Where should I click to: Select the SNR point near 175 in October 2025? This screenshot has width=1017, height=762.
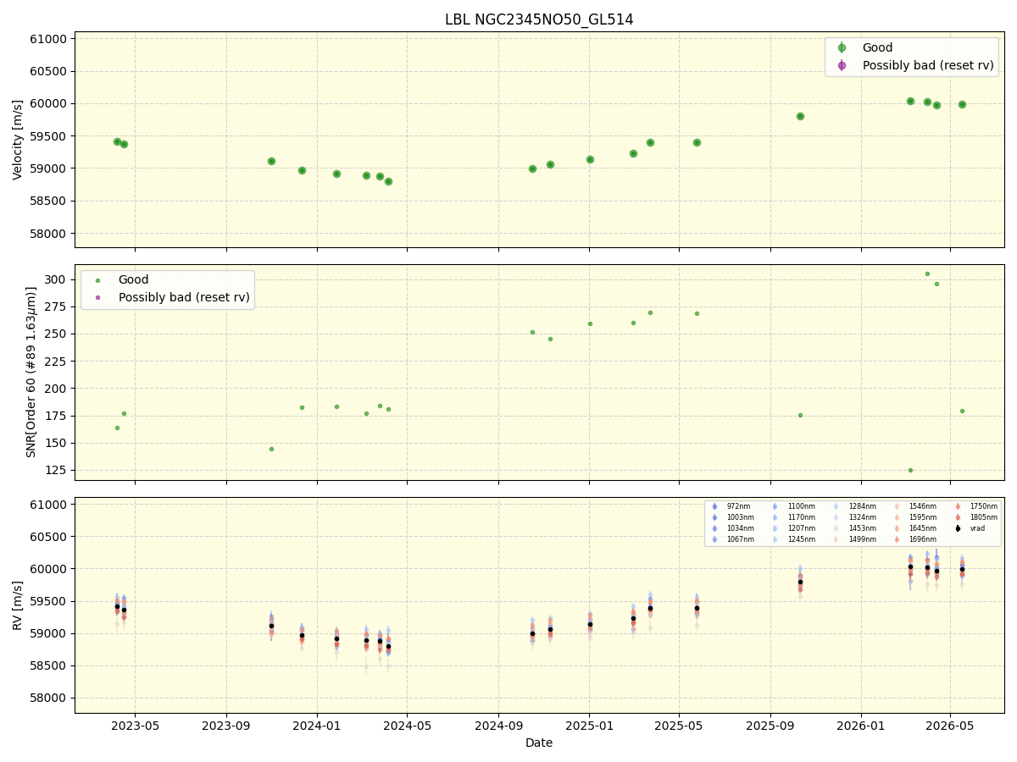click(800, 415)
